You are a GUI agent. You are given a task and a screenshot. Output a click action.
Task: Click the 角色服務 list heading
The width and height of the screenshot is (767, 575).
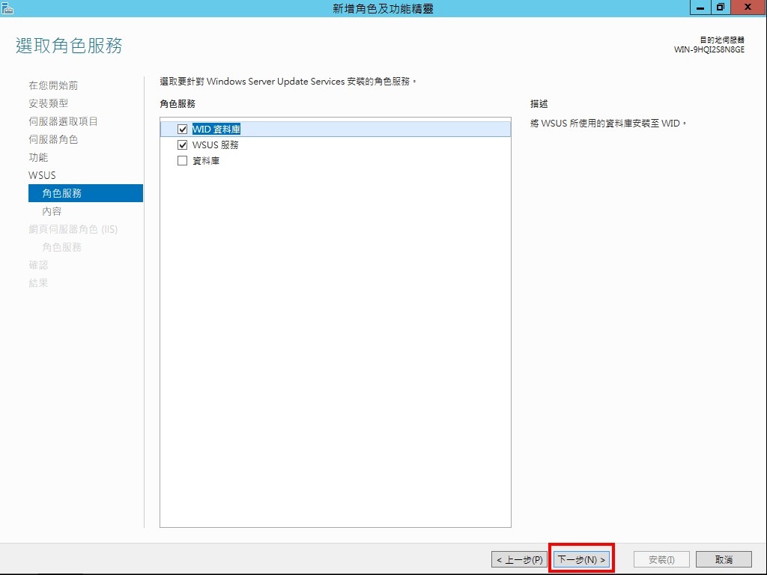point(178,103)
